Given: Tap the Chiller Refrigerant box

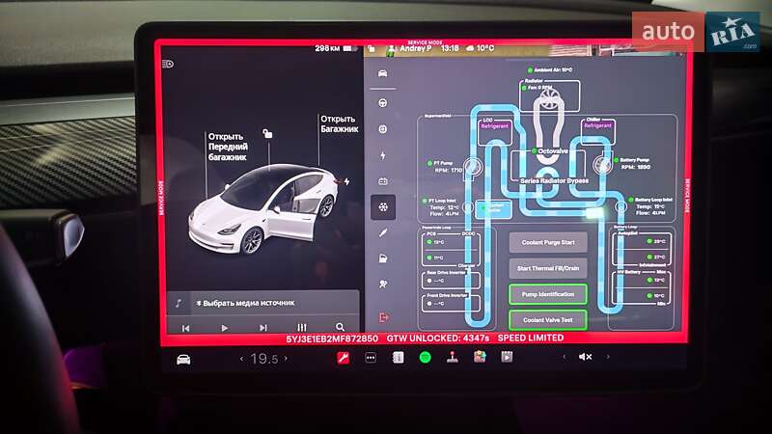Looking at the screenshot, I should click(x=597, y=130).
